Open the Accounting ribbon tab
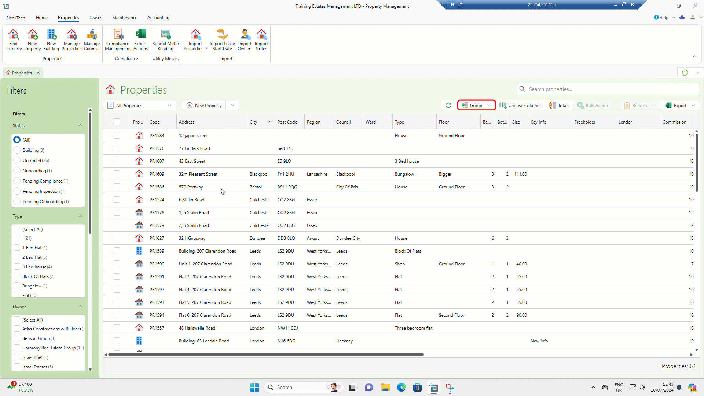 158,18
